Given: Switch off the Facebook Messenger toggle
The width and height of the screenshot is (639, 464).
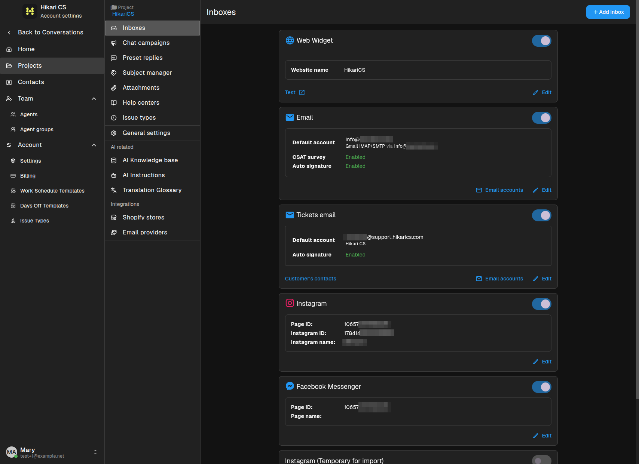Looking at the screenshot, I should (541, 387).
